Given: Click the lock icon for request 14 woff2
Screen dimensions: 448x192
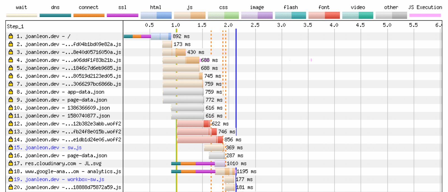Looking at the screenshot, I should pos(11,139).
